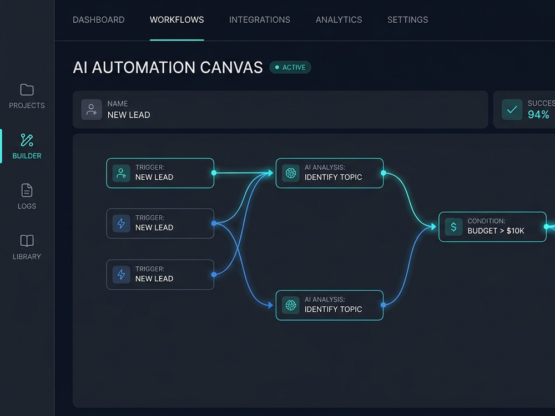Switch to the Dashboard tab
The image size is (555, 416).
tap(98, 20)
